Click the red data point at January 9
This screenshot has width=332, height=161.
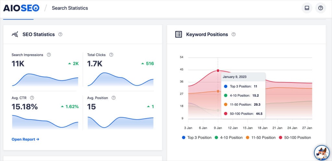tap(218, 71)
